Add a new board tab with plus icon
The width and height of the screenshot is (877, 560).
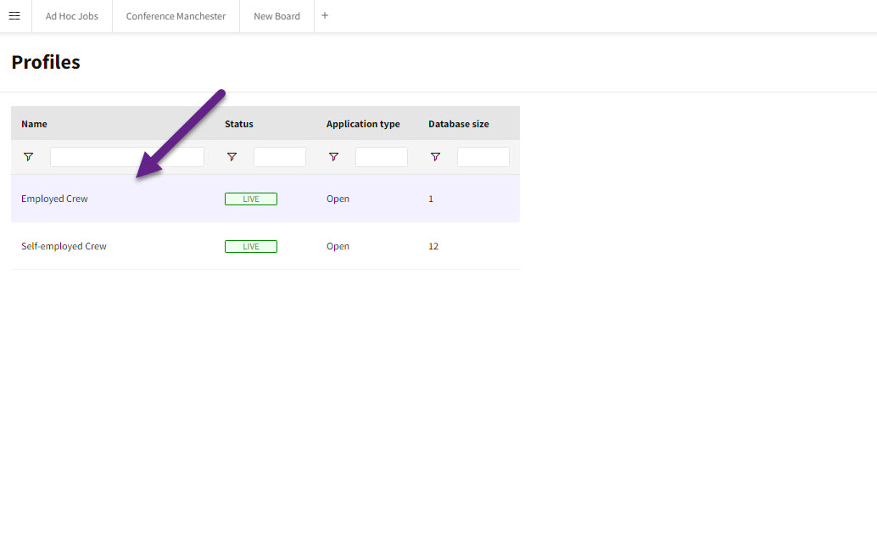tap(325, 15)
